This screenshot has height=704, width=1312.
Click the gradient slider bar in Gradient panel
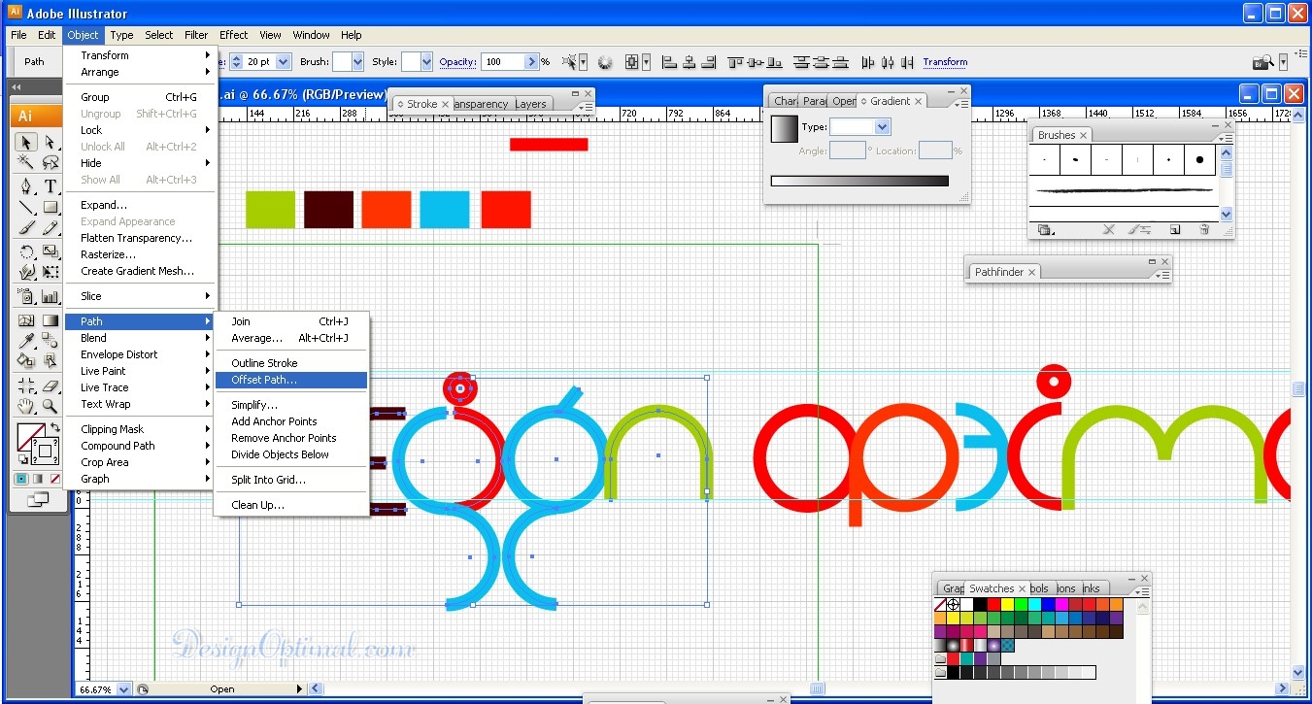859,181
